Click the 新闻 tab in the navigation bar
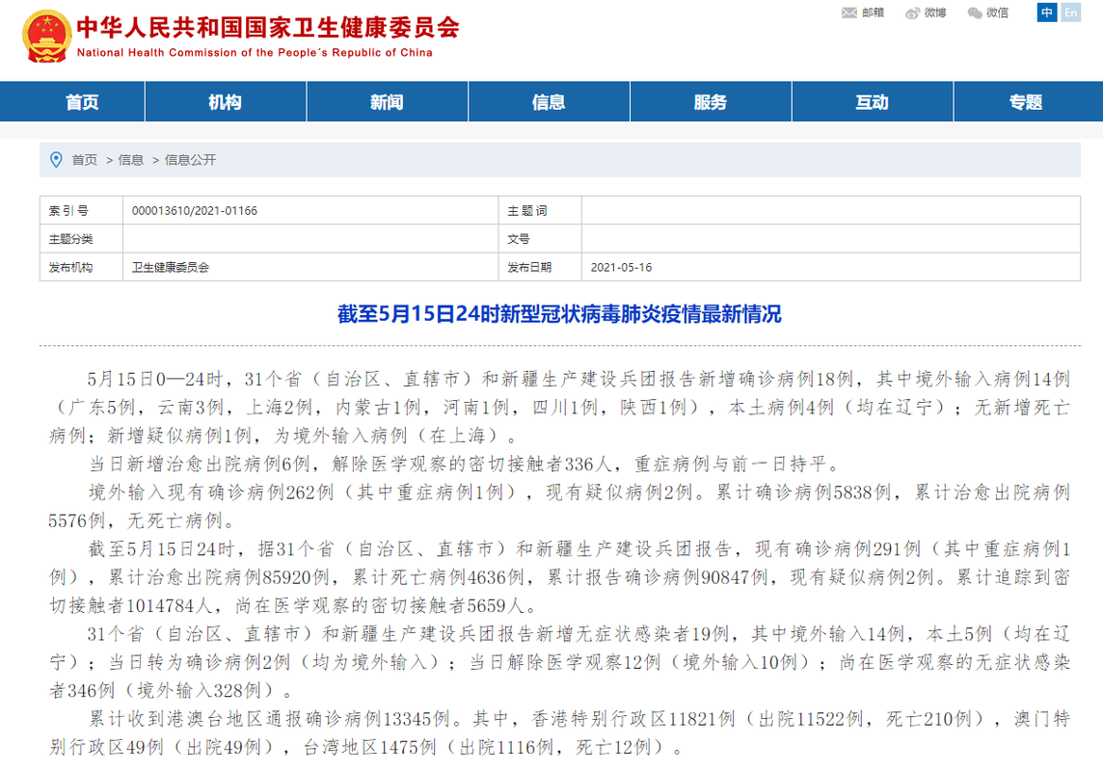 pyautogui.click(x=387, y=101)
